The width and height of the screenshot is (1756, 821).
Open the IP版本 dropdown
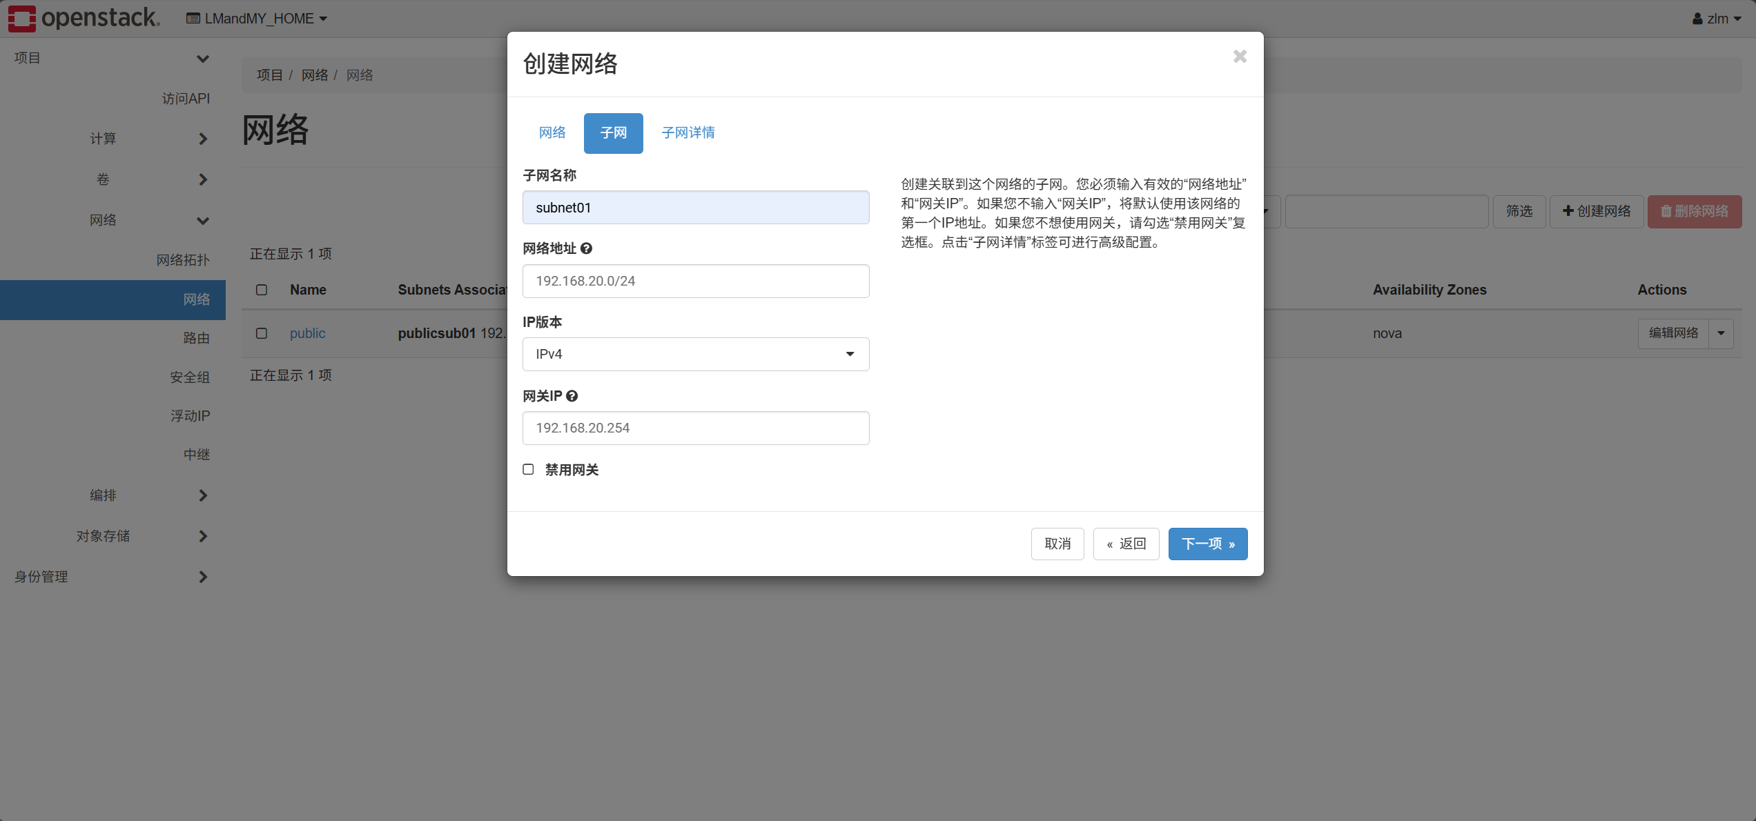click(x=696, y=354)
